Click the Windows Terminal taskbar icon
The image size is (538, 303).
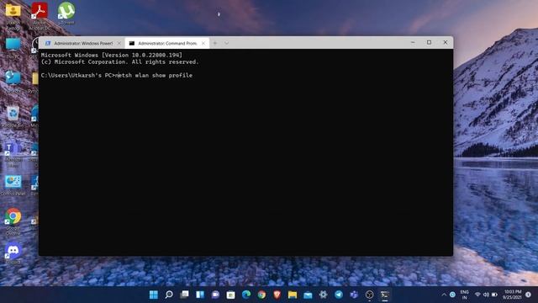tap(385, 295)
